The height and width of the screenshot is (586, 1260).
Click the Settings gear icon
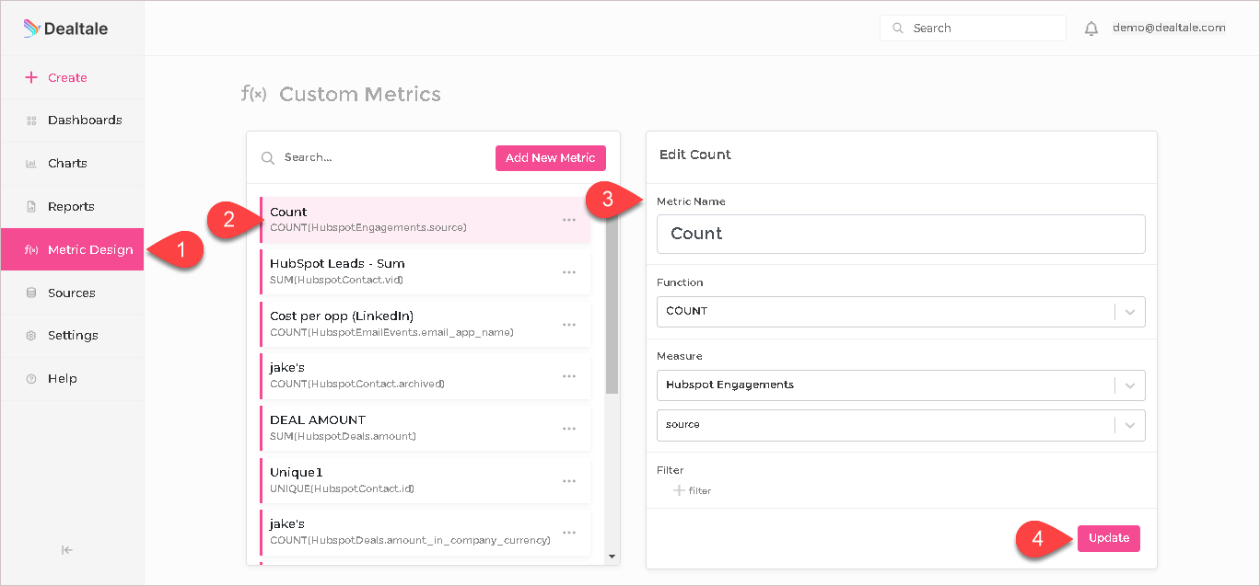click(x=31, y=336)
